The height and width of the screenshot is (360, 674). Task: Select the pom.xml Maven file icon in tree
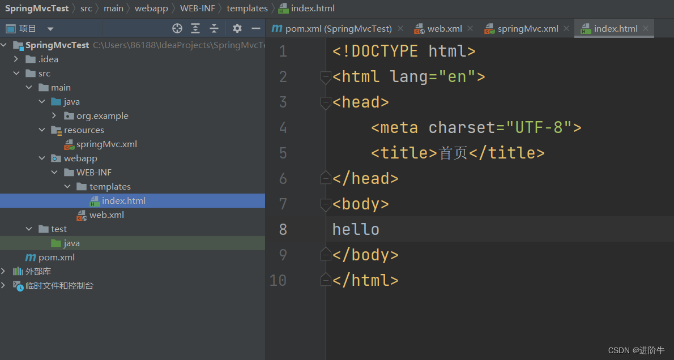[30, 258]
